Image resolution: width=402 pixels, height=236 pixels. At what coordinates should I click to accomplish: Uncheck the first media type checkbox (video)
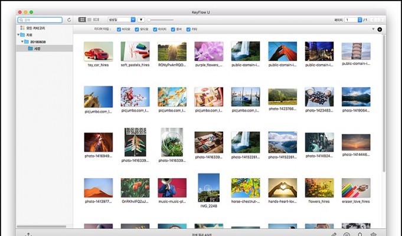click(x=119, y=29)
